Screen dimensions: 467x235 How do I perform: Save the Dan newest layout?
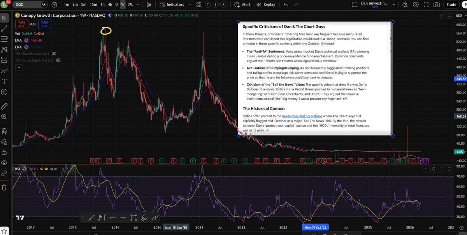coord(375,7)
